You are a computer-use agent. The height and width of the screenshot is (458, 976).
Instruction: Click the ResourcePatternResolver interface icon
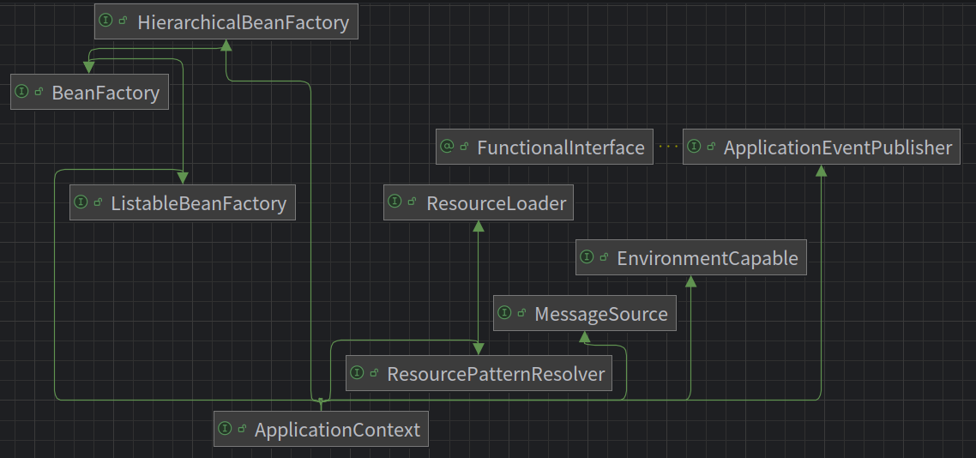357,372
